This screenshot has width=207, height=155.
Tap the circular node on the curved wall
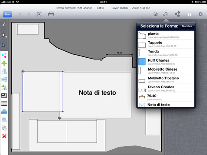[101, 59]
